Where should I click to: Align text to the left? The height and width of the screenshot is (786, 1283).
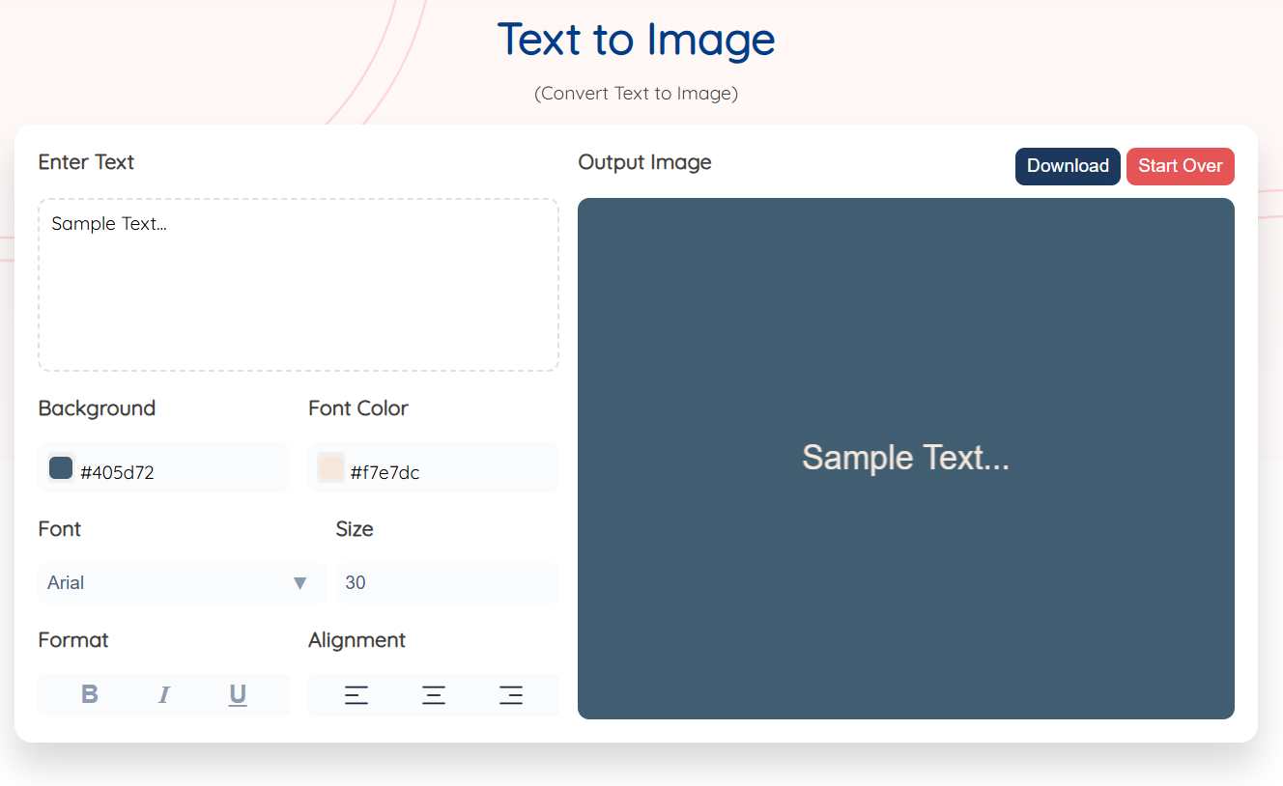[x=356, y=694]
